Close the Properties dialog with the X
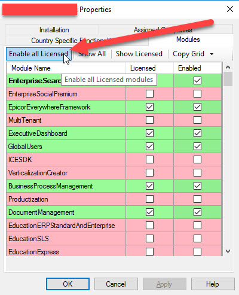The width and height of the screenshot is (239, 295). (x=230, y=9)
